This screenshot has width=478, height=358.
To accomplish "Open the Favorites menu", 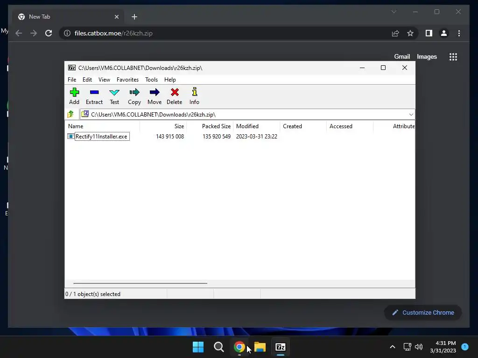I will (127, 79).
